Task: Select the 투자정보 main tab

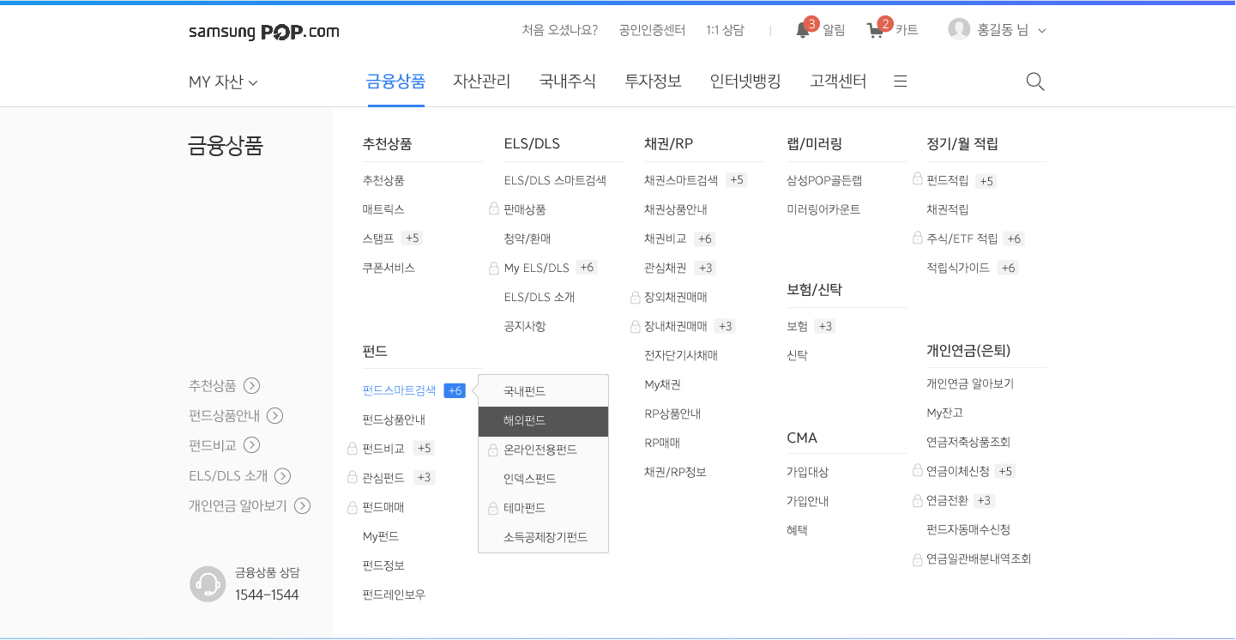Action: point(653,82)
